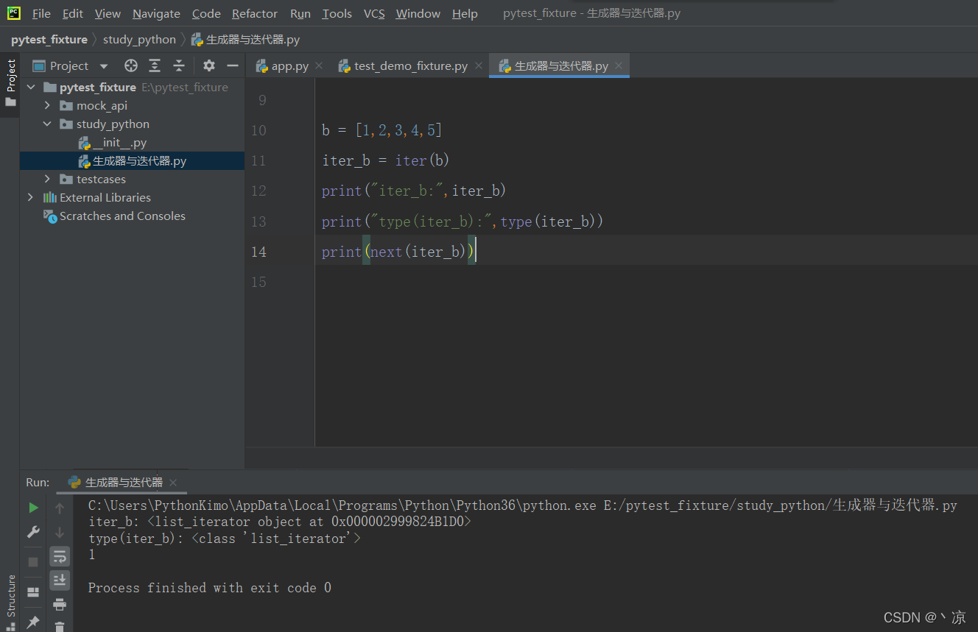Close the 生成器与迭代器.py editor tab
The width and height of the screenshot is (978, 632).
point(619,65)
